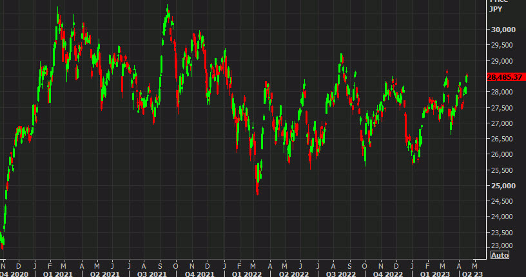This screenshot has width=526, height=277.
Task: Click the 27,500 price axis label
Action: 503,108
